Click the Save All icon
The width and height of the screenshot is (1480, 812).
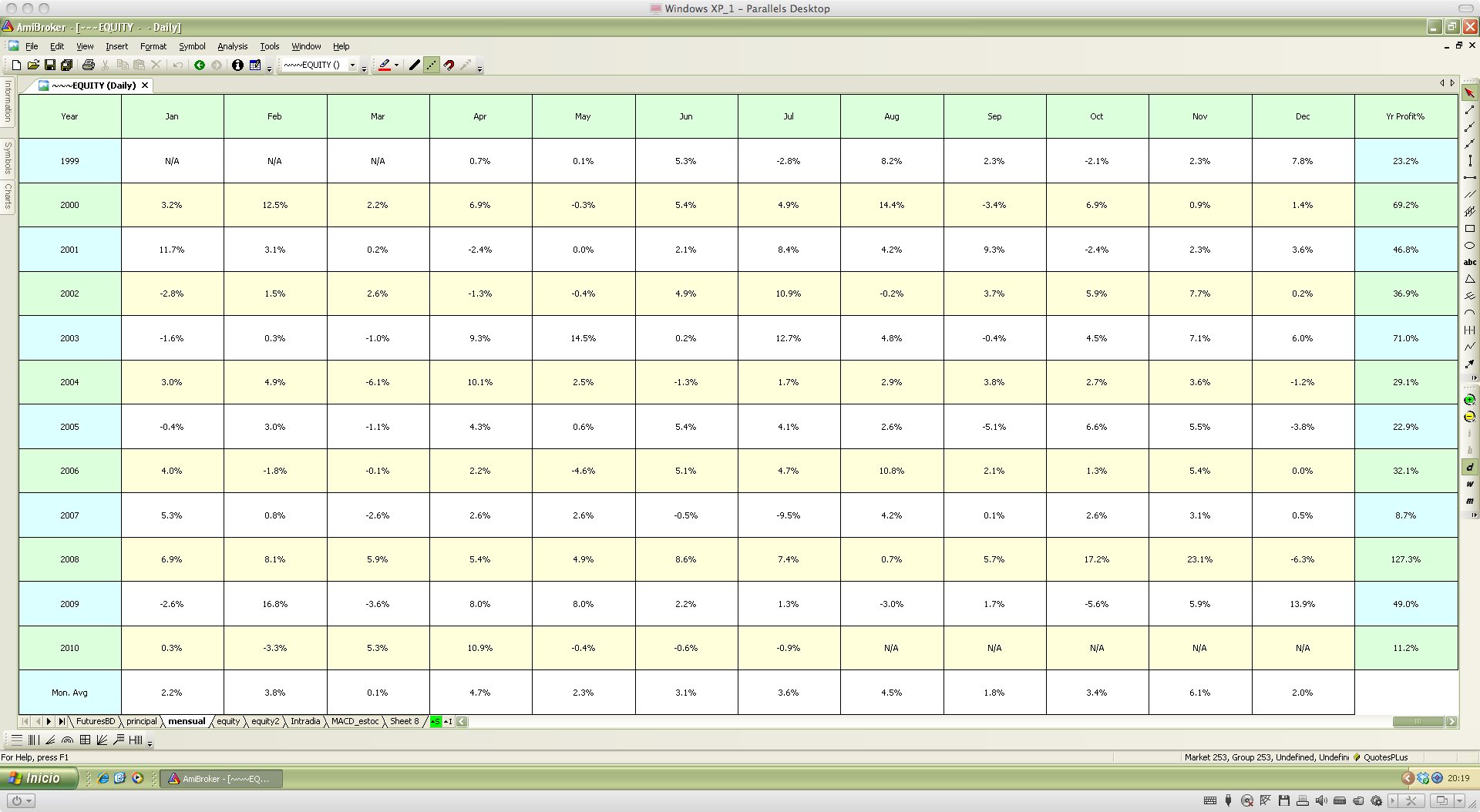67,65
